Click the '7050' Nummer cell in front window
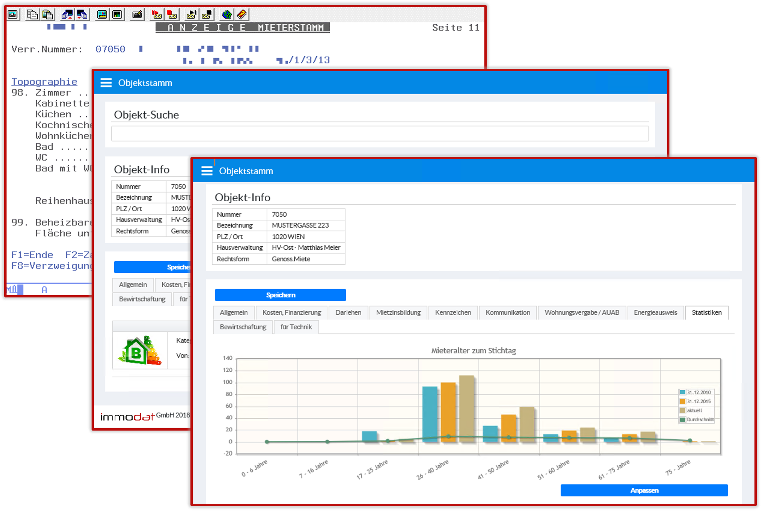The image size is (761, 511). [x=306, y=214]
